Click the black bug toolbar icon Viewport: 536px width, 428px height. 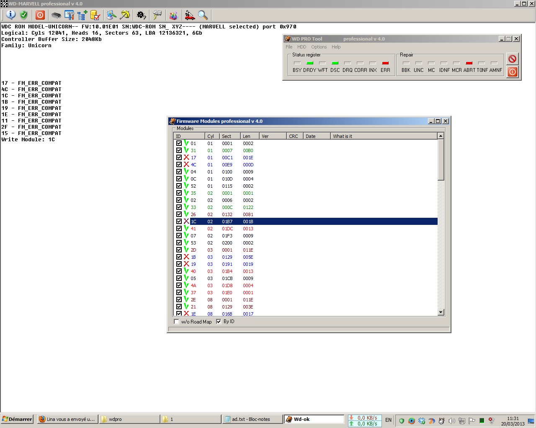coord(142,15)
